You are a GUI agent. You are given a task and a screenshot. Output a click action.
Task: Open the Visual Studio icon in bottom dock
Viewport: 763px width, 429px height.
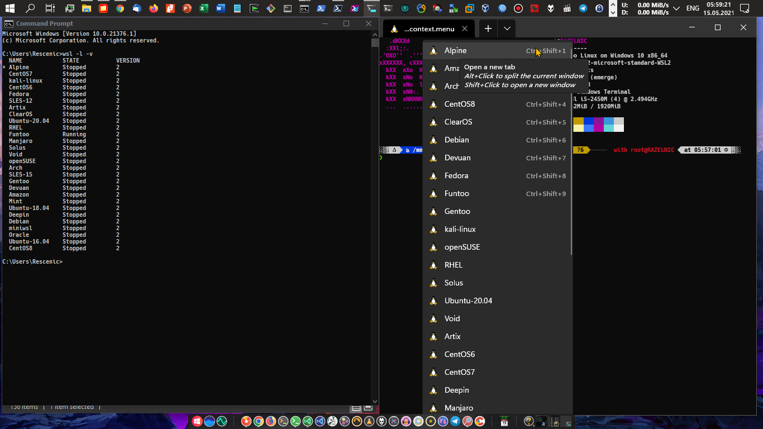pos(320,422)
